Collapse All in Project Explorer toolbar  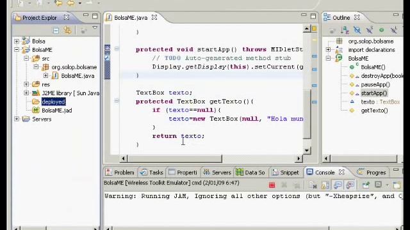[x=56, y=31]
